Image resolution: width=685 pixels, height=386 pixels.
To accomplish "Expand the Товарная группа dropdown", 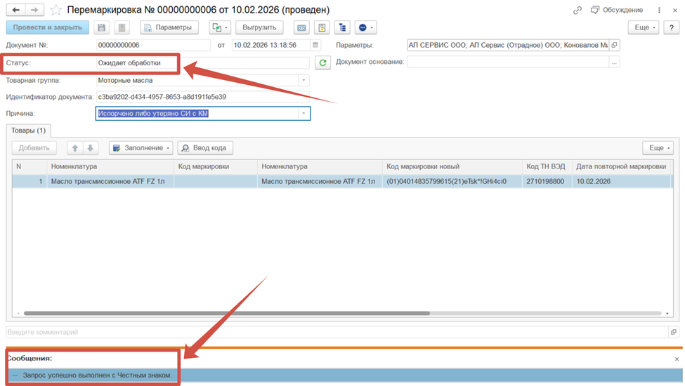I will (304, 81).
